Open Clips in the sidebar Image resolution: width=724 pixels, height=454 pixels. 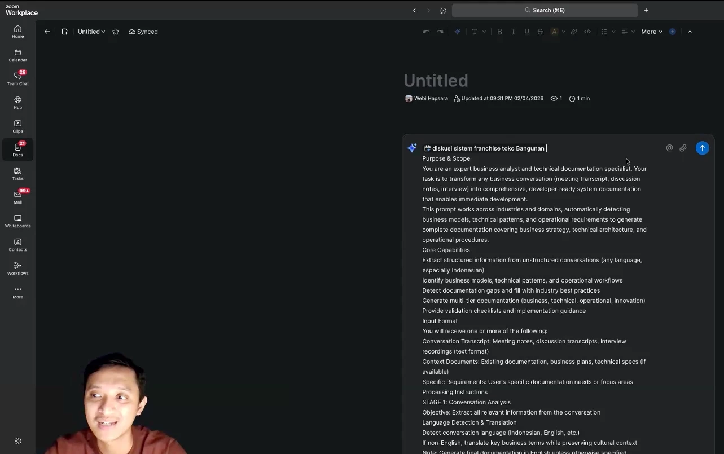pyautogui.click(x=17, y=126)
